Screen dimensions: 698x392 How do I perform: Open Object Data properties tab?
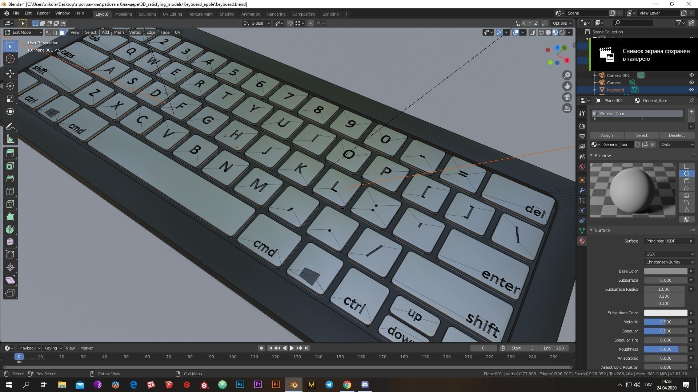click(x=582, y=231)
